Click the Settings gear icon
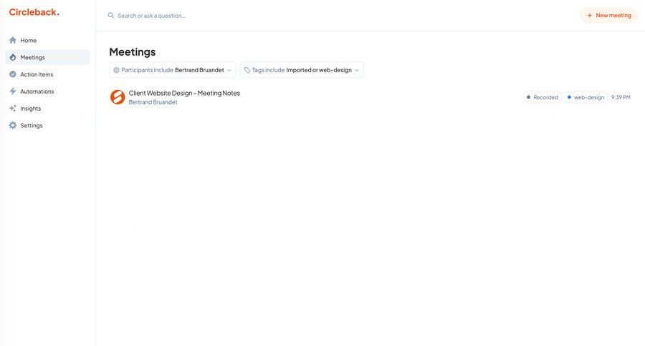This screenshot has width=645, height=346. (x=13, y=126)
